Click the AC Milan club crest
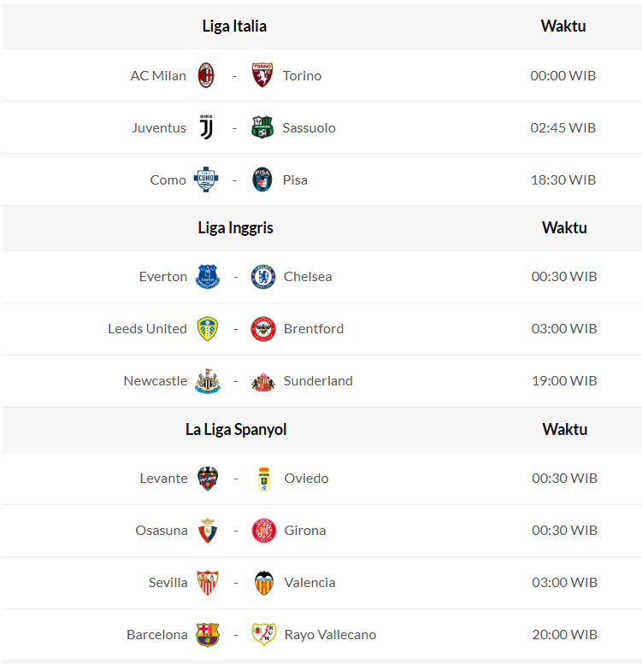The width and height of the screenshot is (642, 664). [206, 75]
